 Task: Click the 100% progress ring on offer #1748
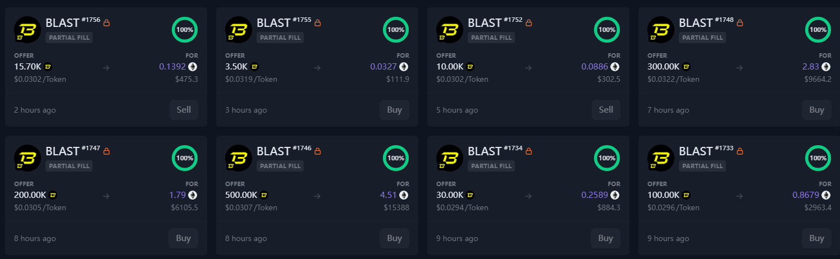click(x=818, y=30)
